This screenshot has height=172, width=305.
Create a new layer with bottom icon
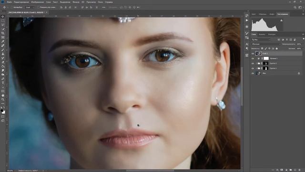(x=295, y=170)
